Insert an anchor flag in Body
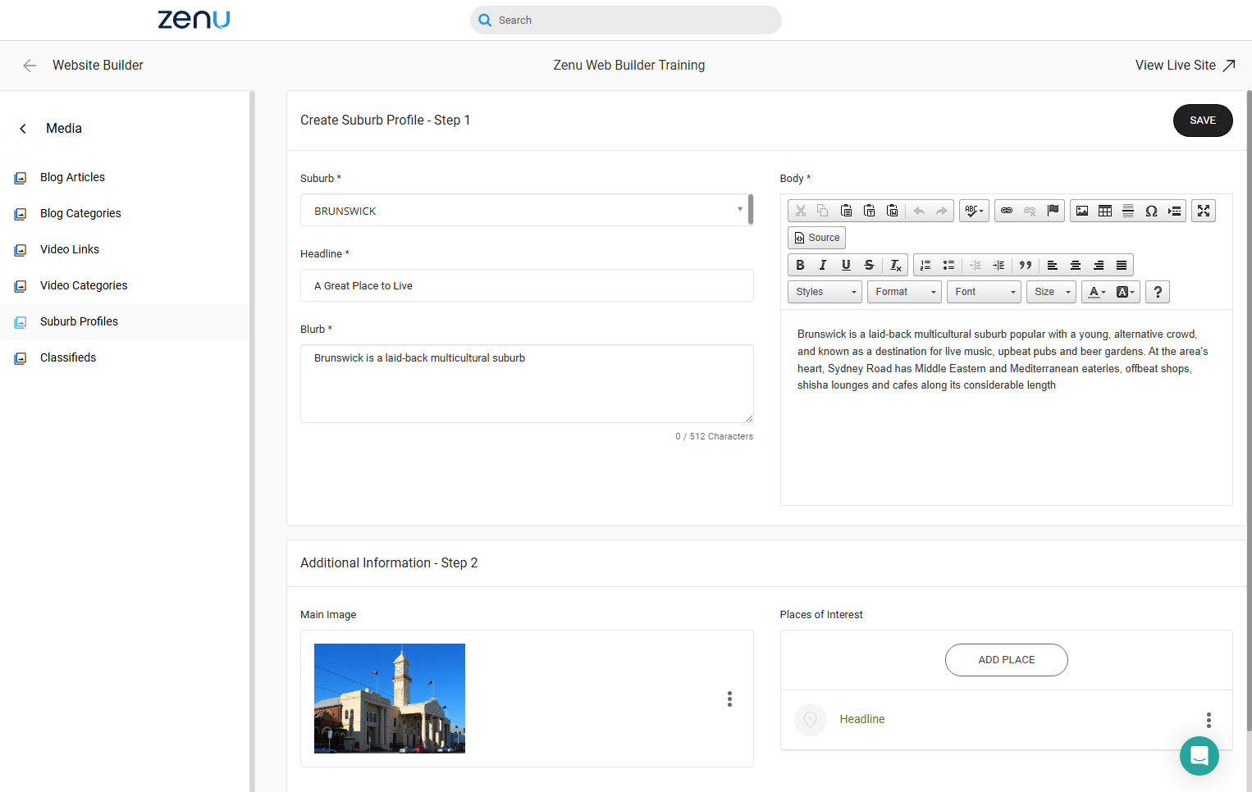Image resolution: width=1252 pixels, height=792 pixels. (1053, 211)
